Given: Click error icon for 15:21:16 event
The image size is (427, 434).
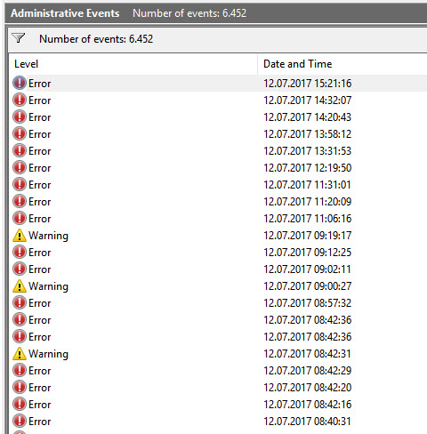Looking at the screenshot, I should [20, 83].
